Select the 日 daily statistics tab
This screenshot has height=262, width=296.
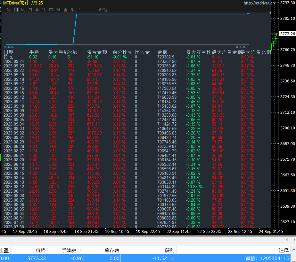coord(16,10)
